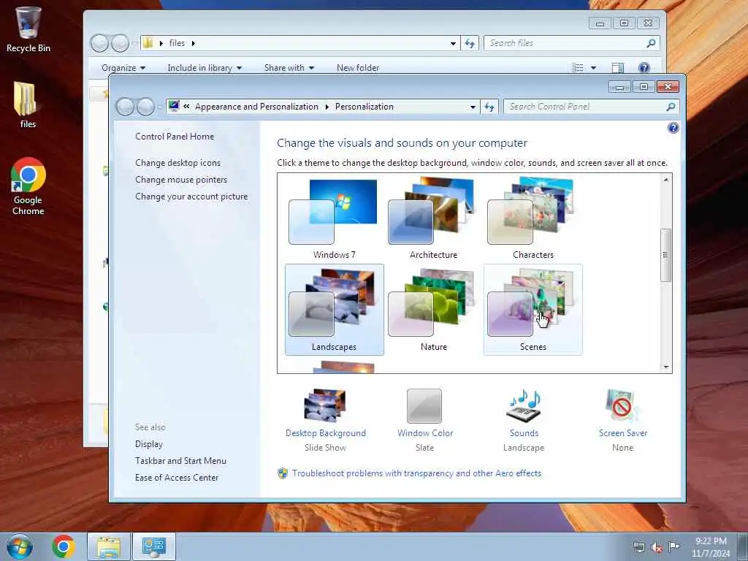Open Control Panel Home link

coord(175,137)
